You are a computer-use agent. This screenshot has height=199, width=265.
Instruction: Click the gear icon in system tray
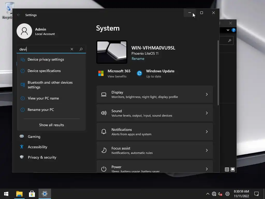[x=227, y=194]
